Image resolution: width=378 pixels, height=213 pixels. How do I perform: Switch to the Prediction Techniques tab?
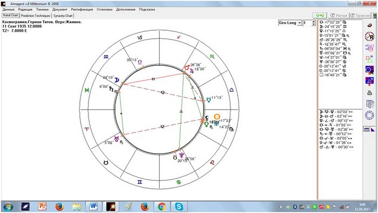click(36, 16)
